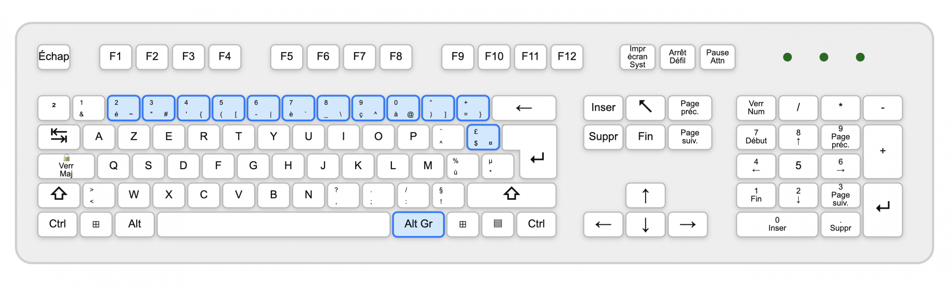Click the space bar
This screenshot has height=286, width=952.
point(273,224)
